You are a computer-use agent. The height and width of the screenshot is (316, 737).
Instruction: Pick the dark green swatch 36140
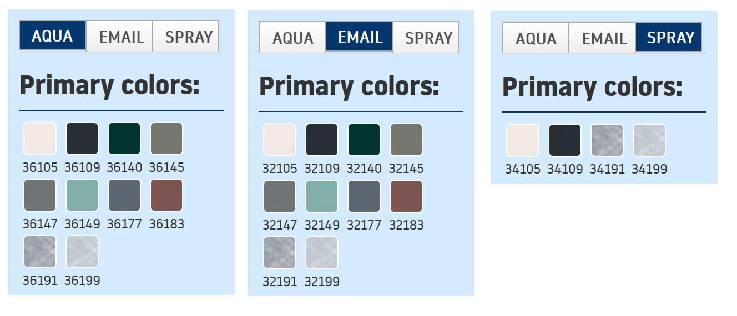click(124, 139)
